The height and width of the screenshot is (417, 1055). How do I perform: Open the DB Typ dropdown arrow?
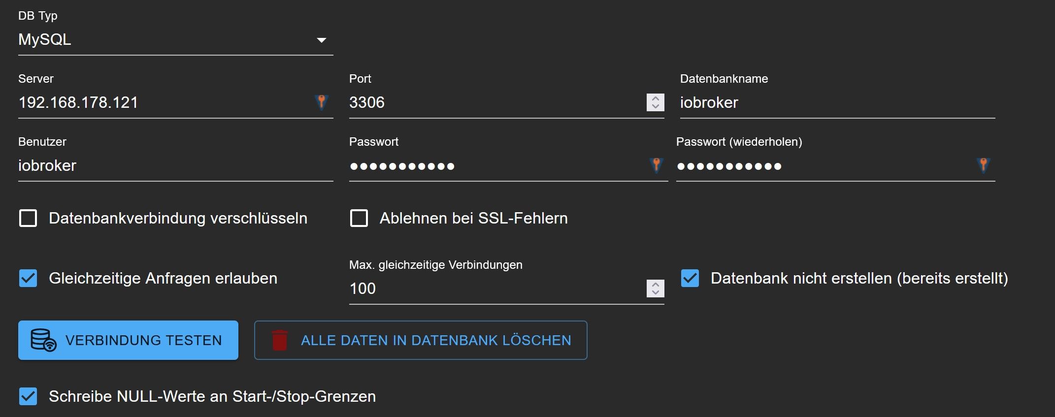click(x=322, y=40)
